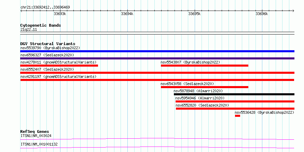Open the nsv5543807 (ByrskaBishop2022) label

190,62
